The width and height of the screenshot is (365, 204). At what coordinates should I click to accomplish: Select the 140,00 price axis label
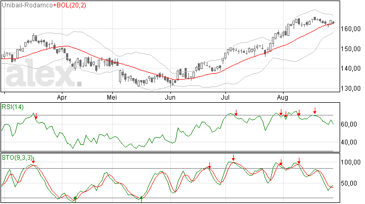(351, 69)
